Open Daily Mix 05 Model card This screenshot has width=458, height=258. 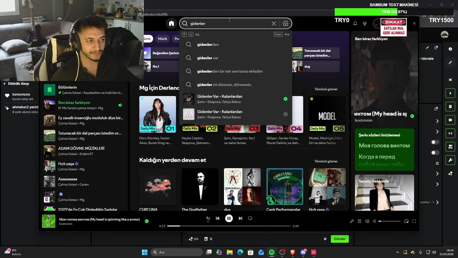pos(327,121)
